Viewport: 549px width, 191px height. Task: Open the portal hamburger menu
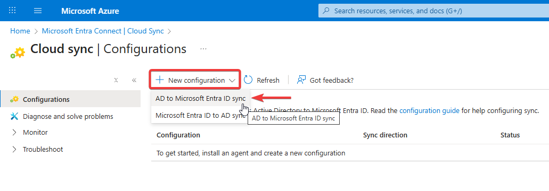[38, 11]
